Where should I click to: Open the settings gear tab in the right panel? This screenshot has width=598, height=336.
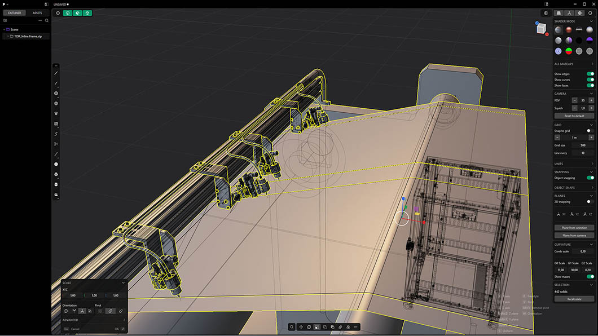tap(580, 13)
